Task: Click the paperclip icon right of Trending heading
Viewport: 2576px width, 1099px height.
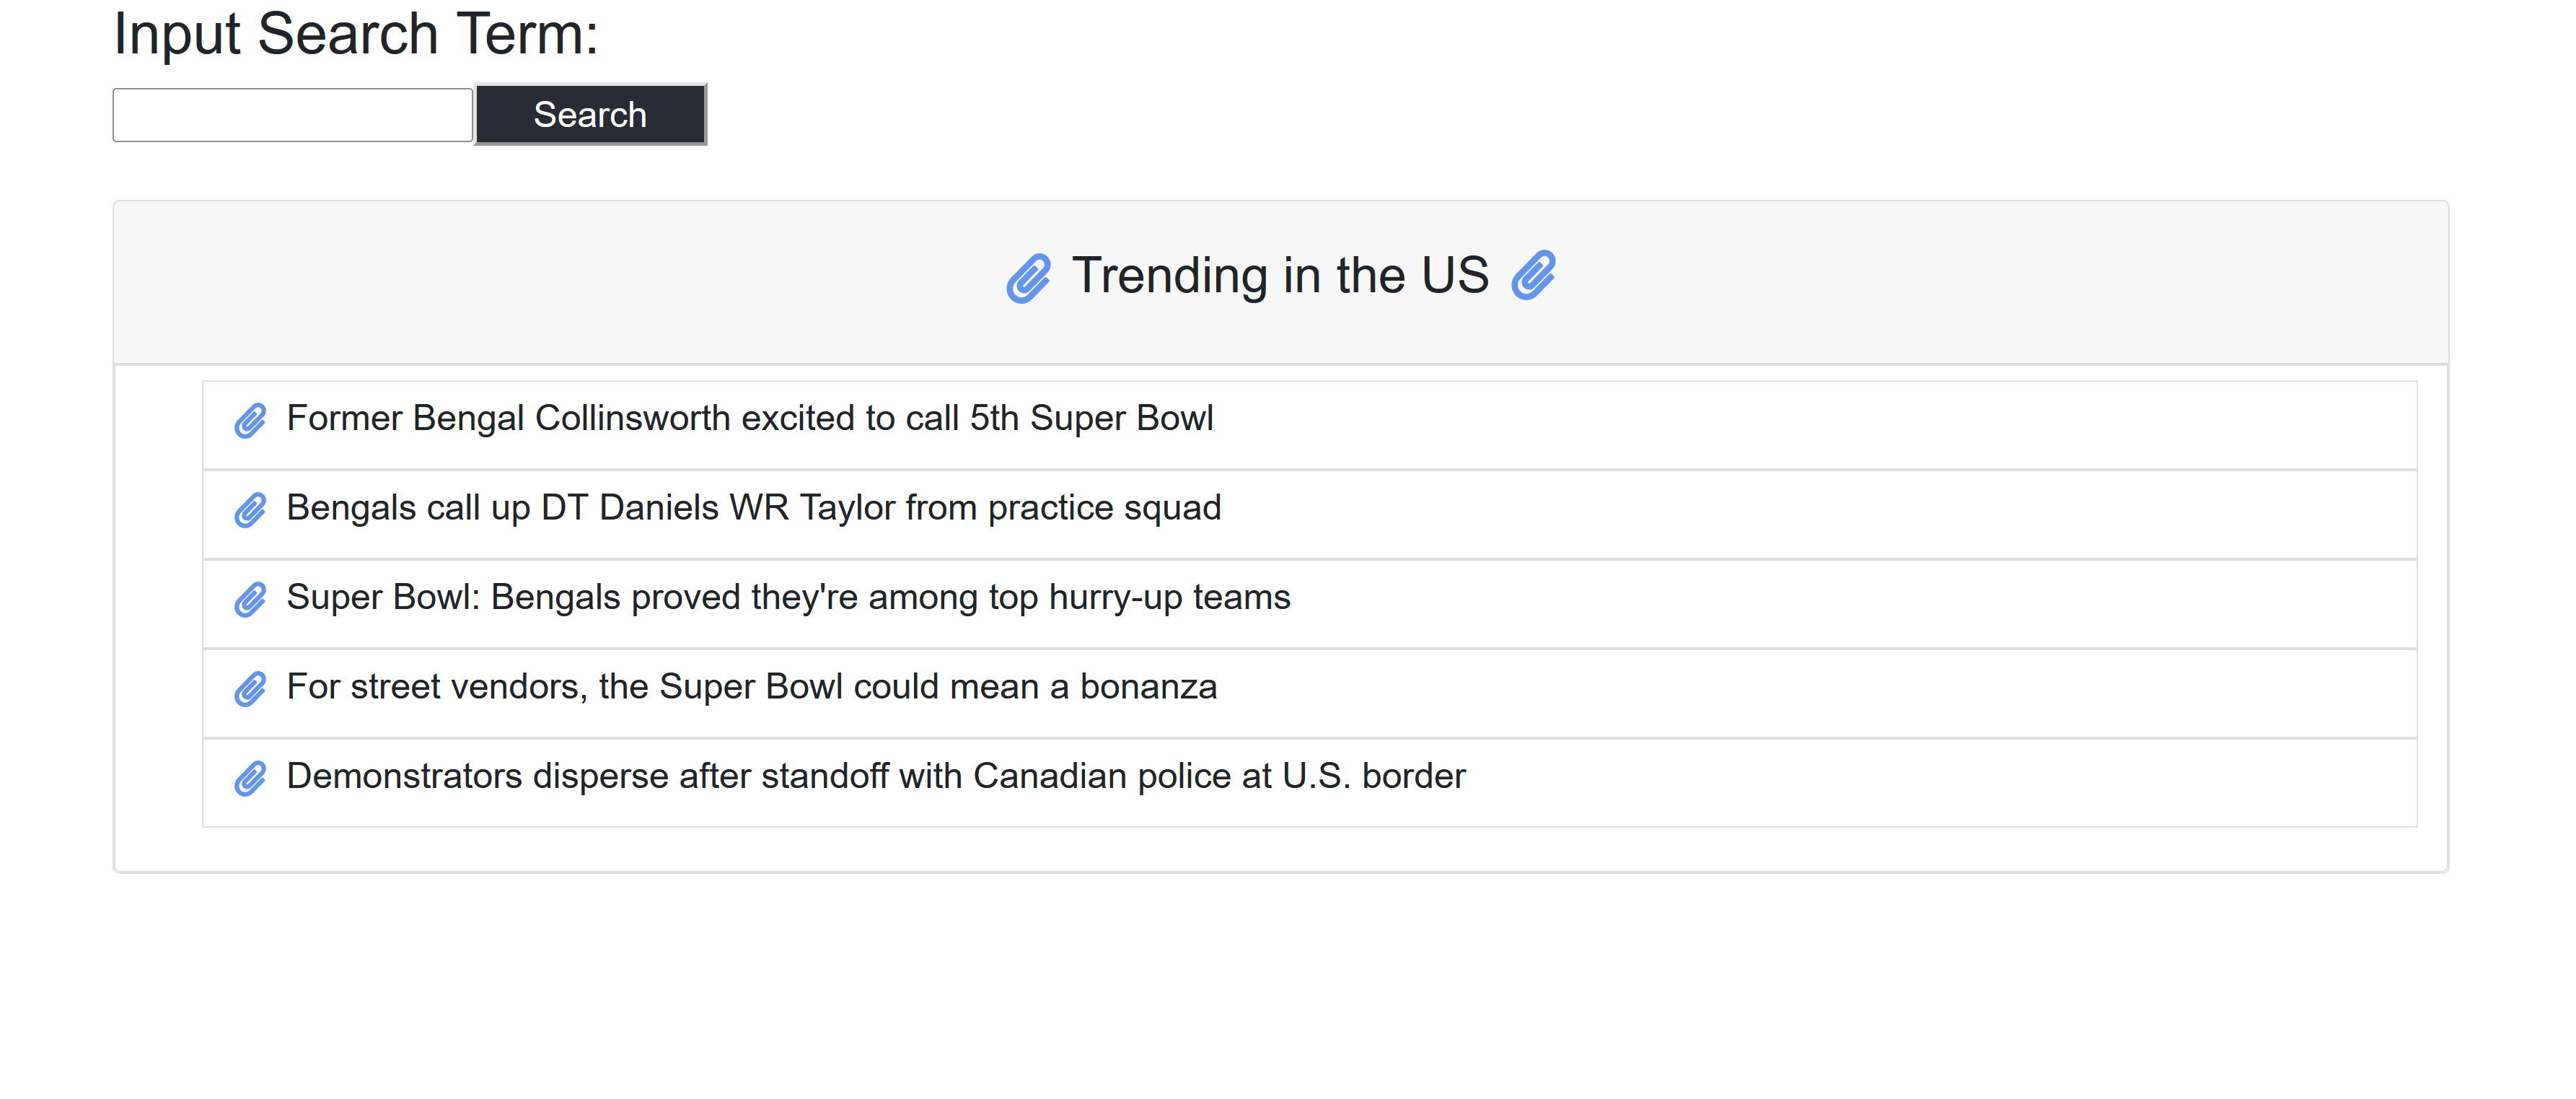Action: 1533,275
